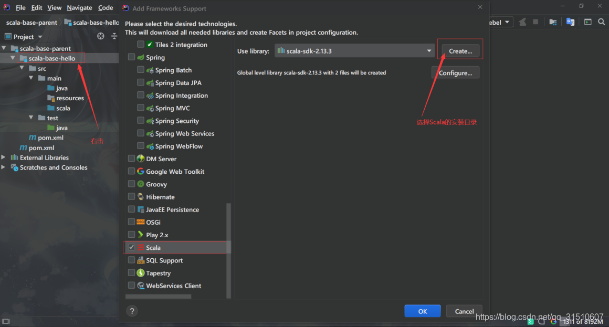
Task: Click the stop square toolbar icon
Action: pyautogui.click(x=535, y=22)
